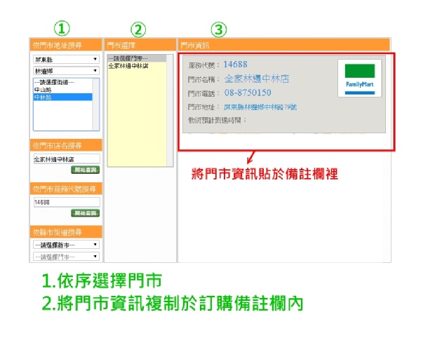Viewport: 421px width, 352px height.
Task: Open the --請選擇縣市-- dropdown
Action: point(66,245)
